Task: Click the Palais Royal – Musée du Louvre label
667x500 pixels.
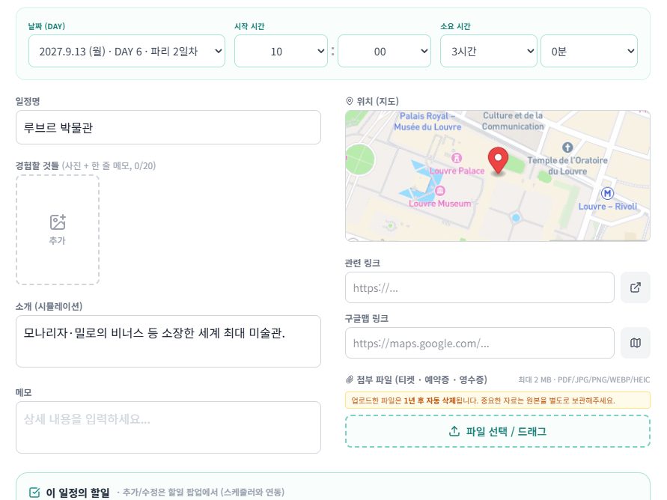Action: point(427,121)
